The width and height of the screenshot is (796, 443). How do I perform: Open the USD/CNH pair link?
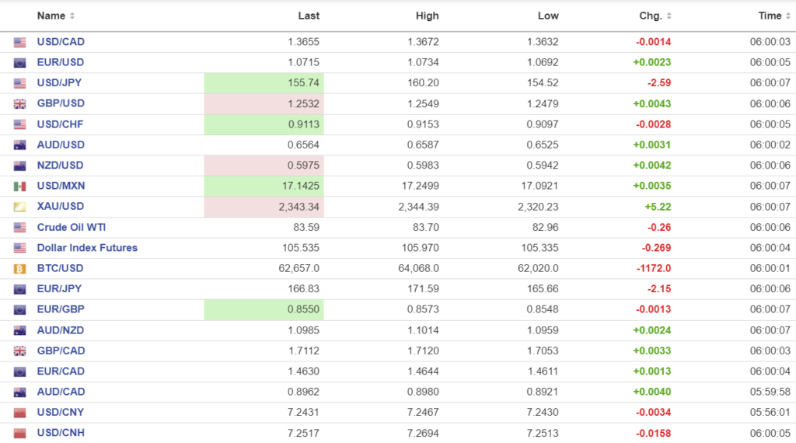click(x=61, y=433)
